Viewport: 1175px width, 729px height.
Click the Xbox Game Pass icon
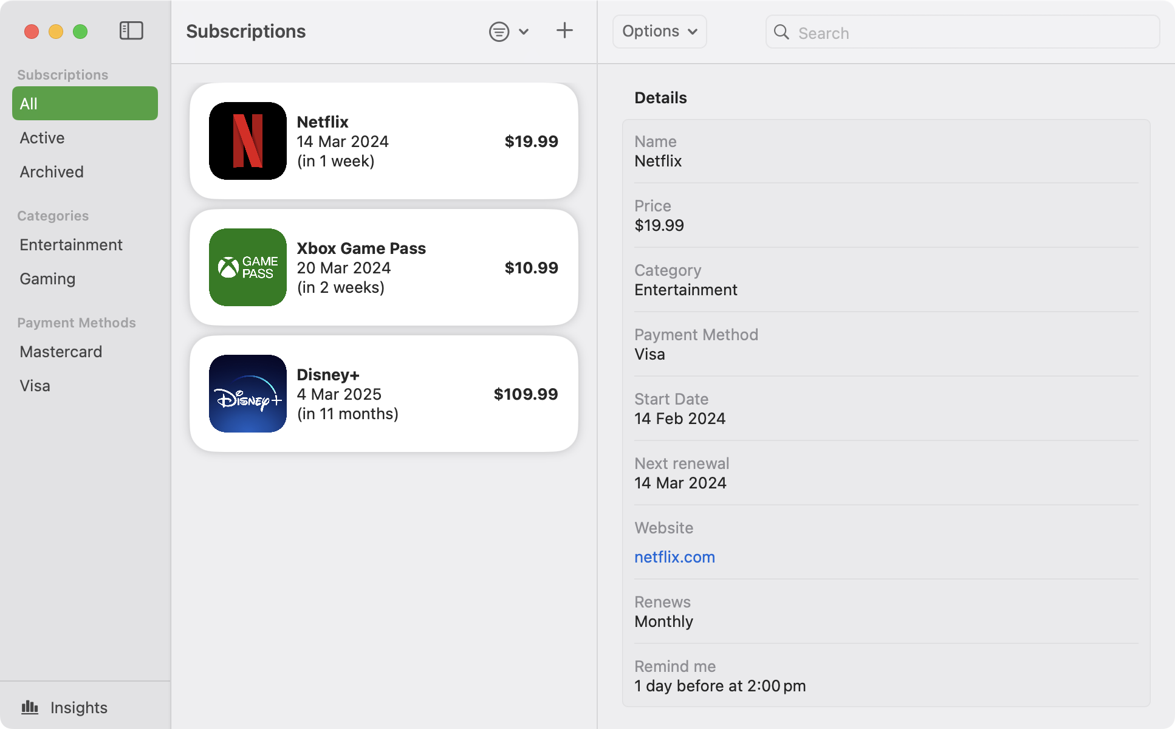[x=248, y=267]
